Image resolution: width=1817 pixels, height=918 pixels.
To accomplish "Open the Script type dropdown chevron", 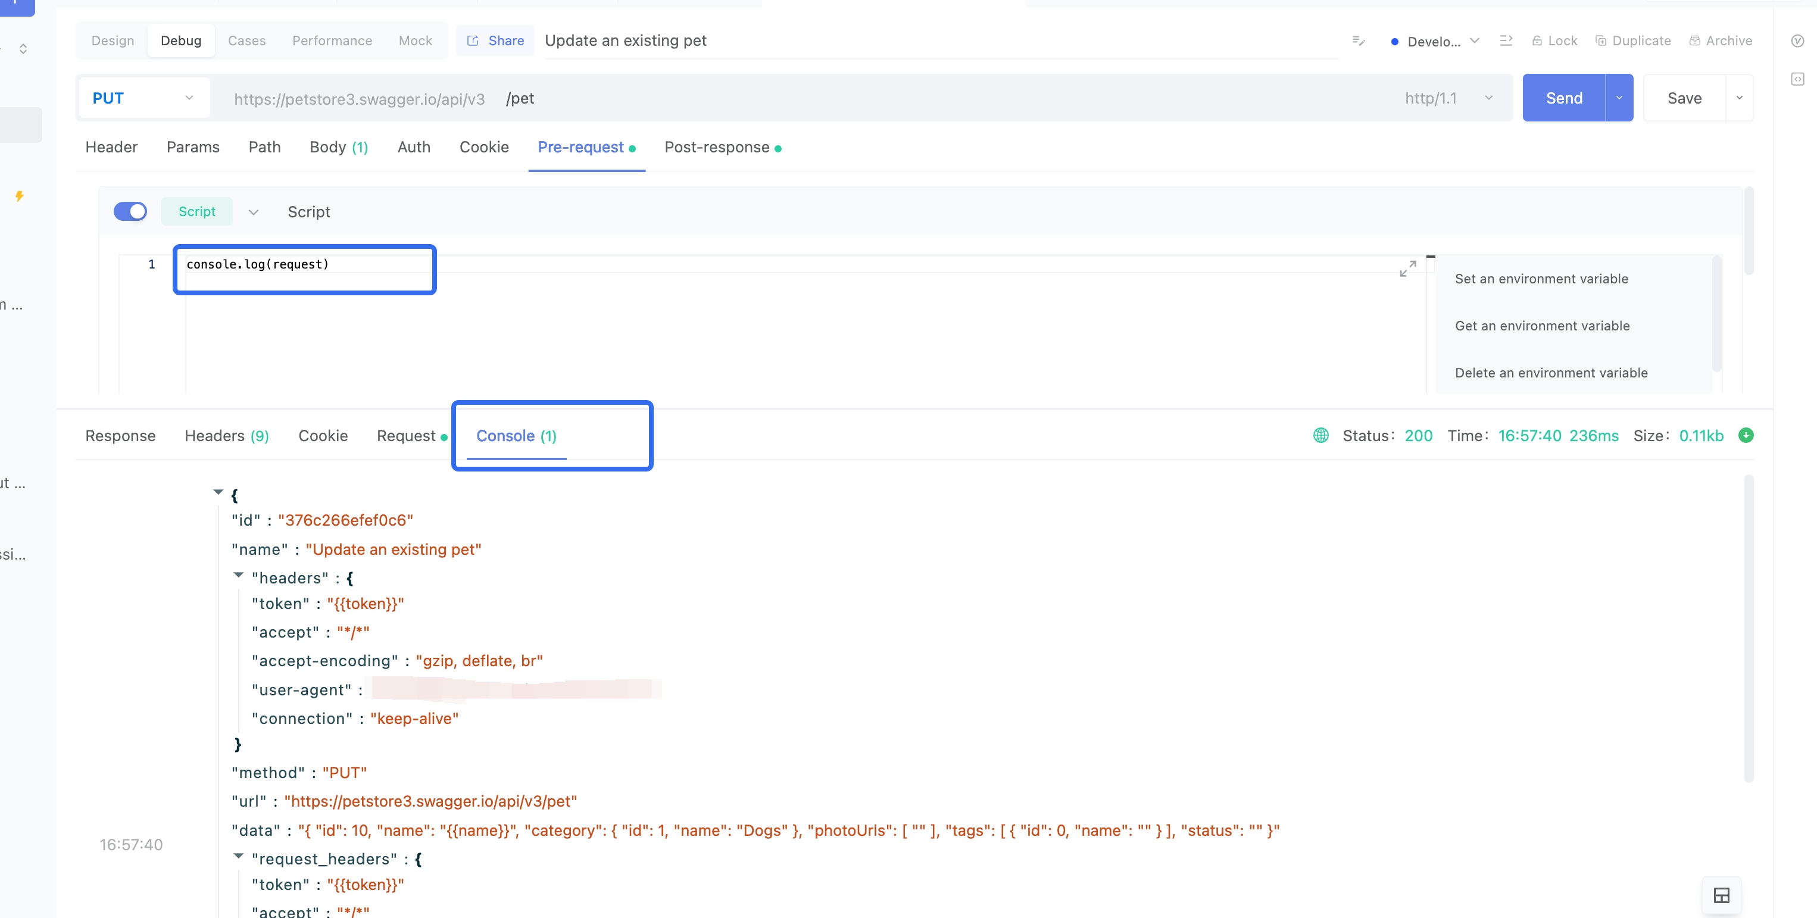I will pos(253,212).
